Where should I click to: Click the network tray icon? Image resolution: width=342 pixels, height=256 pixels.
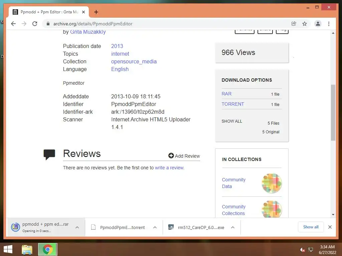pyautogui.click(x=311, y=250)
